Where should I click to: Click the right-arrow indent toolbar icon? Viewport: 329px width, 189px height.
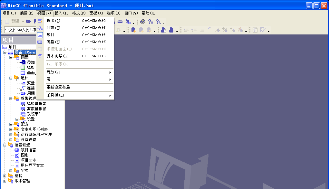point(186,30)
